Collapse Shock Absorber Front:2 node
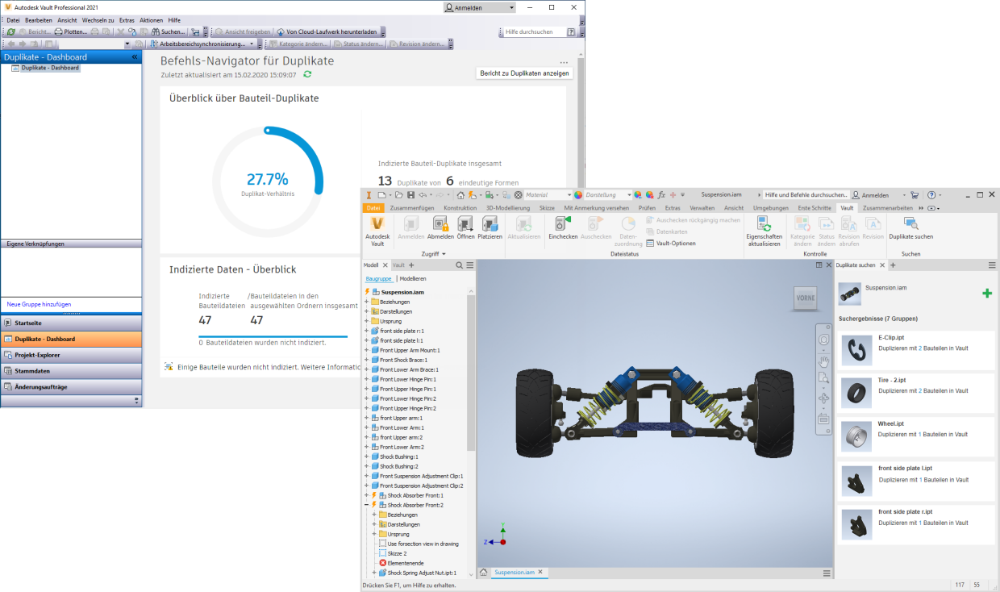 [366, 505]
